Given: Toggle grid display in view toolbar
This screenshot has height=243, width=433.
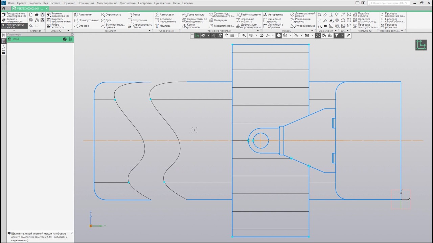Looking at the screenshot, I should [x=232, y=35].
